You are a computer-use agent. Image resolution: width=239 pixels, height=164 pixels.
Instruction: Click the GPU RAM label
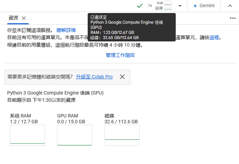67,116
